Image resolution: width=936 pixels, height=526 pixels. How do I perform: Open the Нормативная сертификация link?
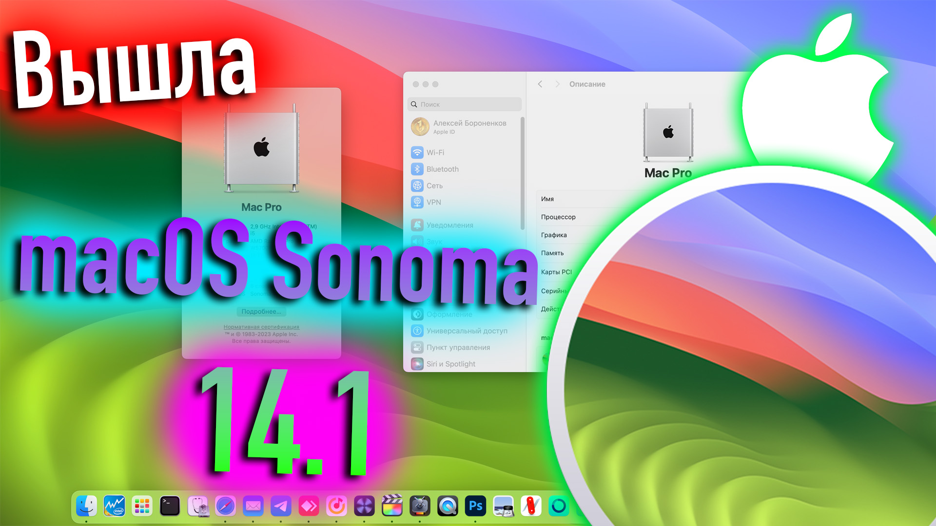pos(261,327)
